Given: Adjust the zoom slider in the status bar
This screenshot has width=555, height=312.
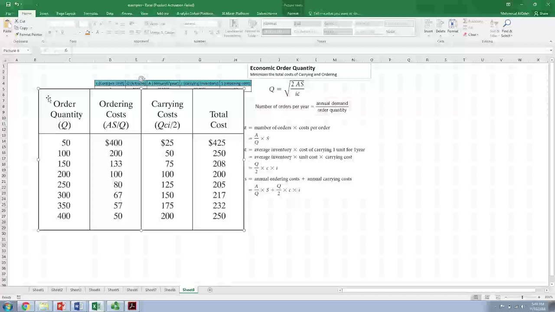Looking at the screenshot, I should point(522,297).
